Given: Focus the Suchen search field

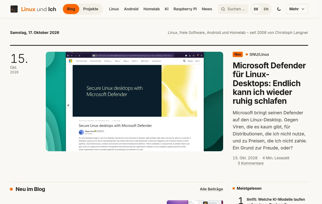Looking at the screenshot, I should pyautogui.click(x=233, y=9).
